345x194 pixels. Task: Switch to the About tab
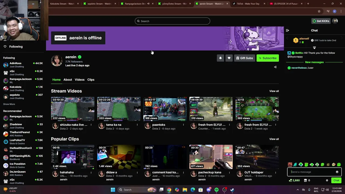(68, 80)
